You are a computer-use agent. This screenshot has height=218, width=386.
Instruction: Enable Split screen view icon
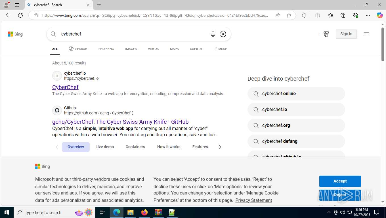(318, 15)
